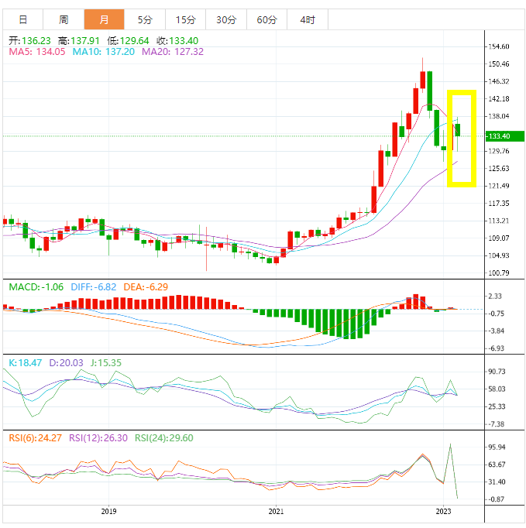The width and height of the screenshot is (526, 528).
Task: Open the 5分 minute chart tab
Action: click(x=145, y=19)
